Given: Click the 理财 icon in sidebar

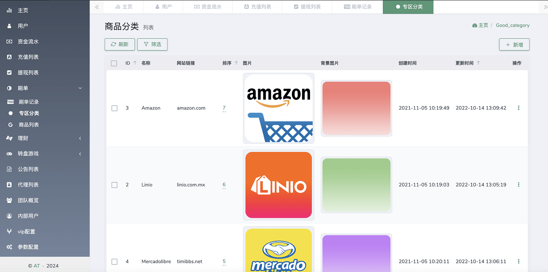Looking at the screenshot, I should 9,138.
